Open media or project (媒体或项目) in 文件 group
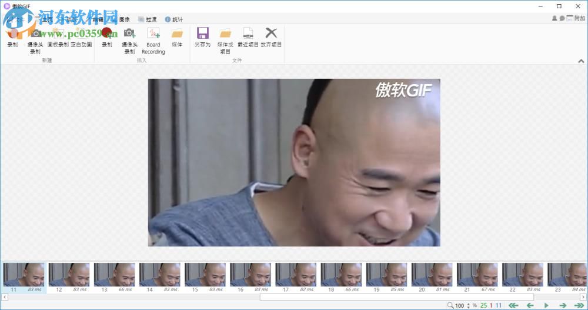 pyautogui.click(x=225, y=41)
